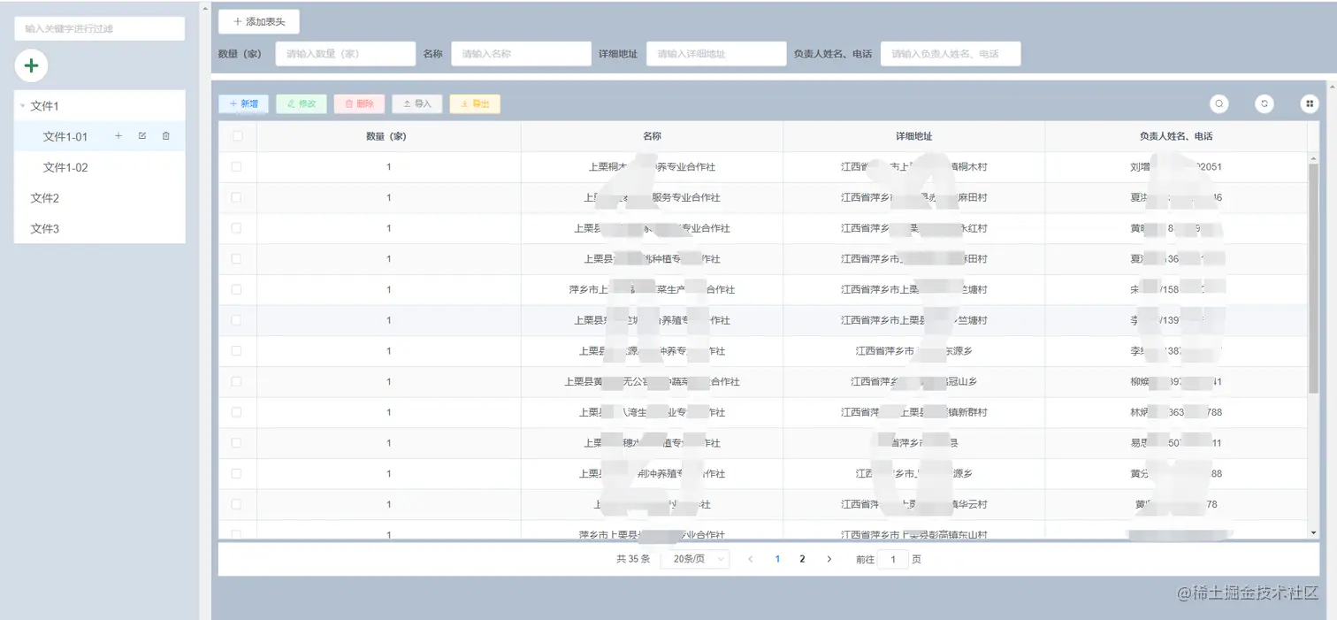1337x620 pixels.
Task: Click the 详细地址 column header
Action: click(x=913, y=136)
